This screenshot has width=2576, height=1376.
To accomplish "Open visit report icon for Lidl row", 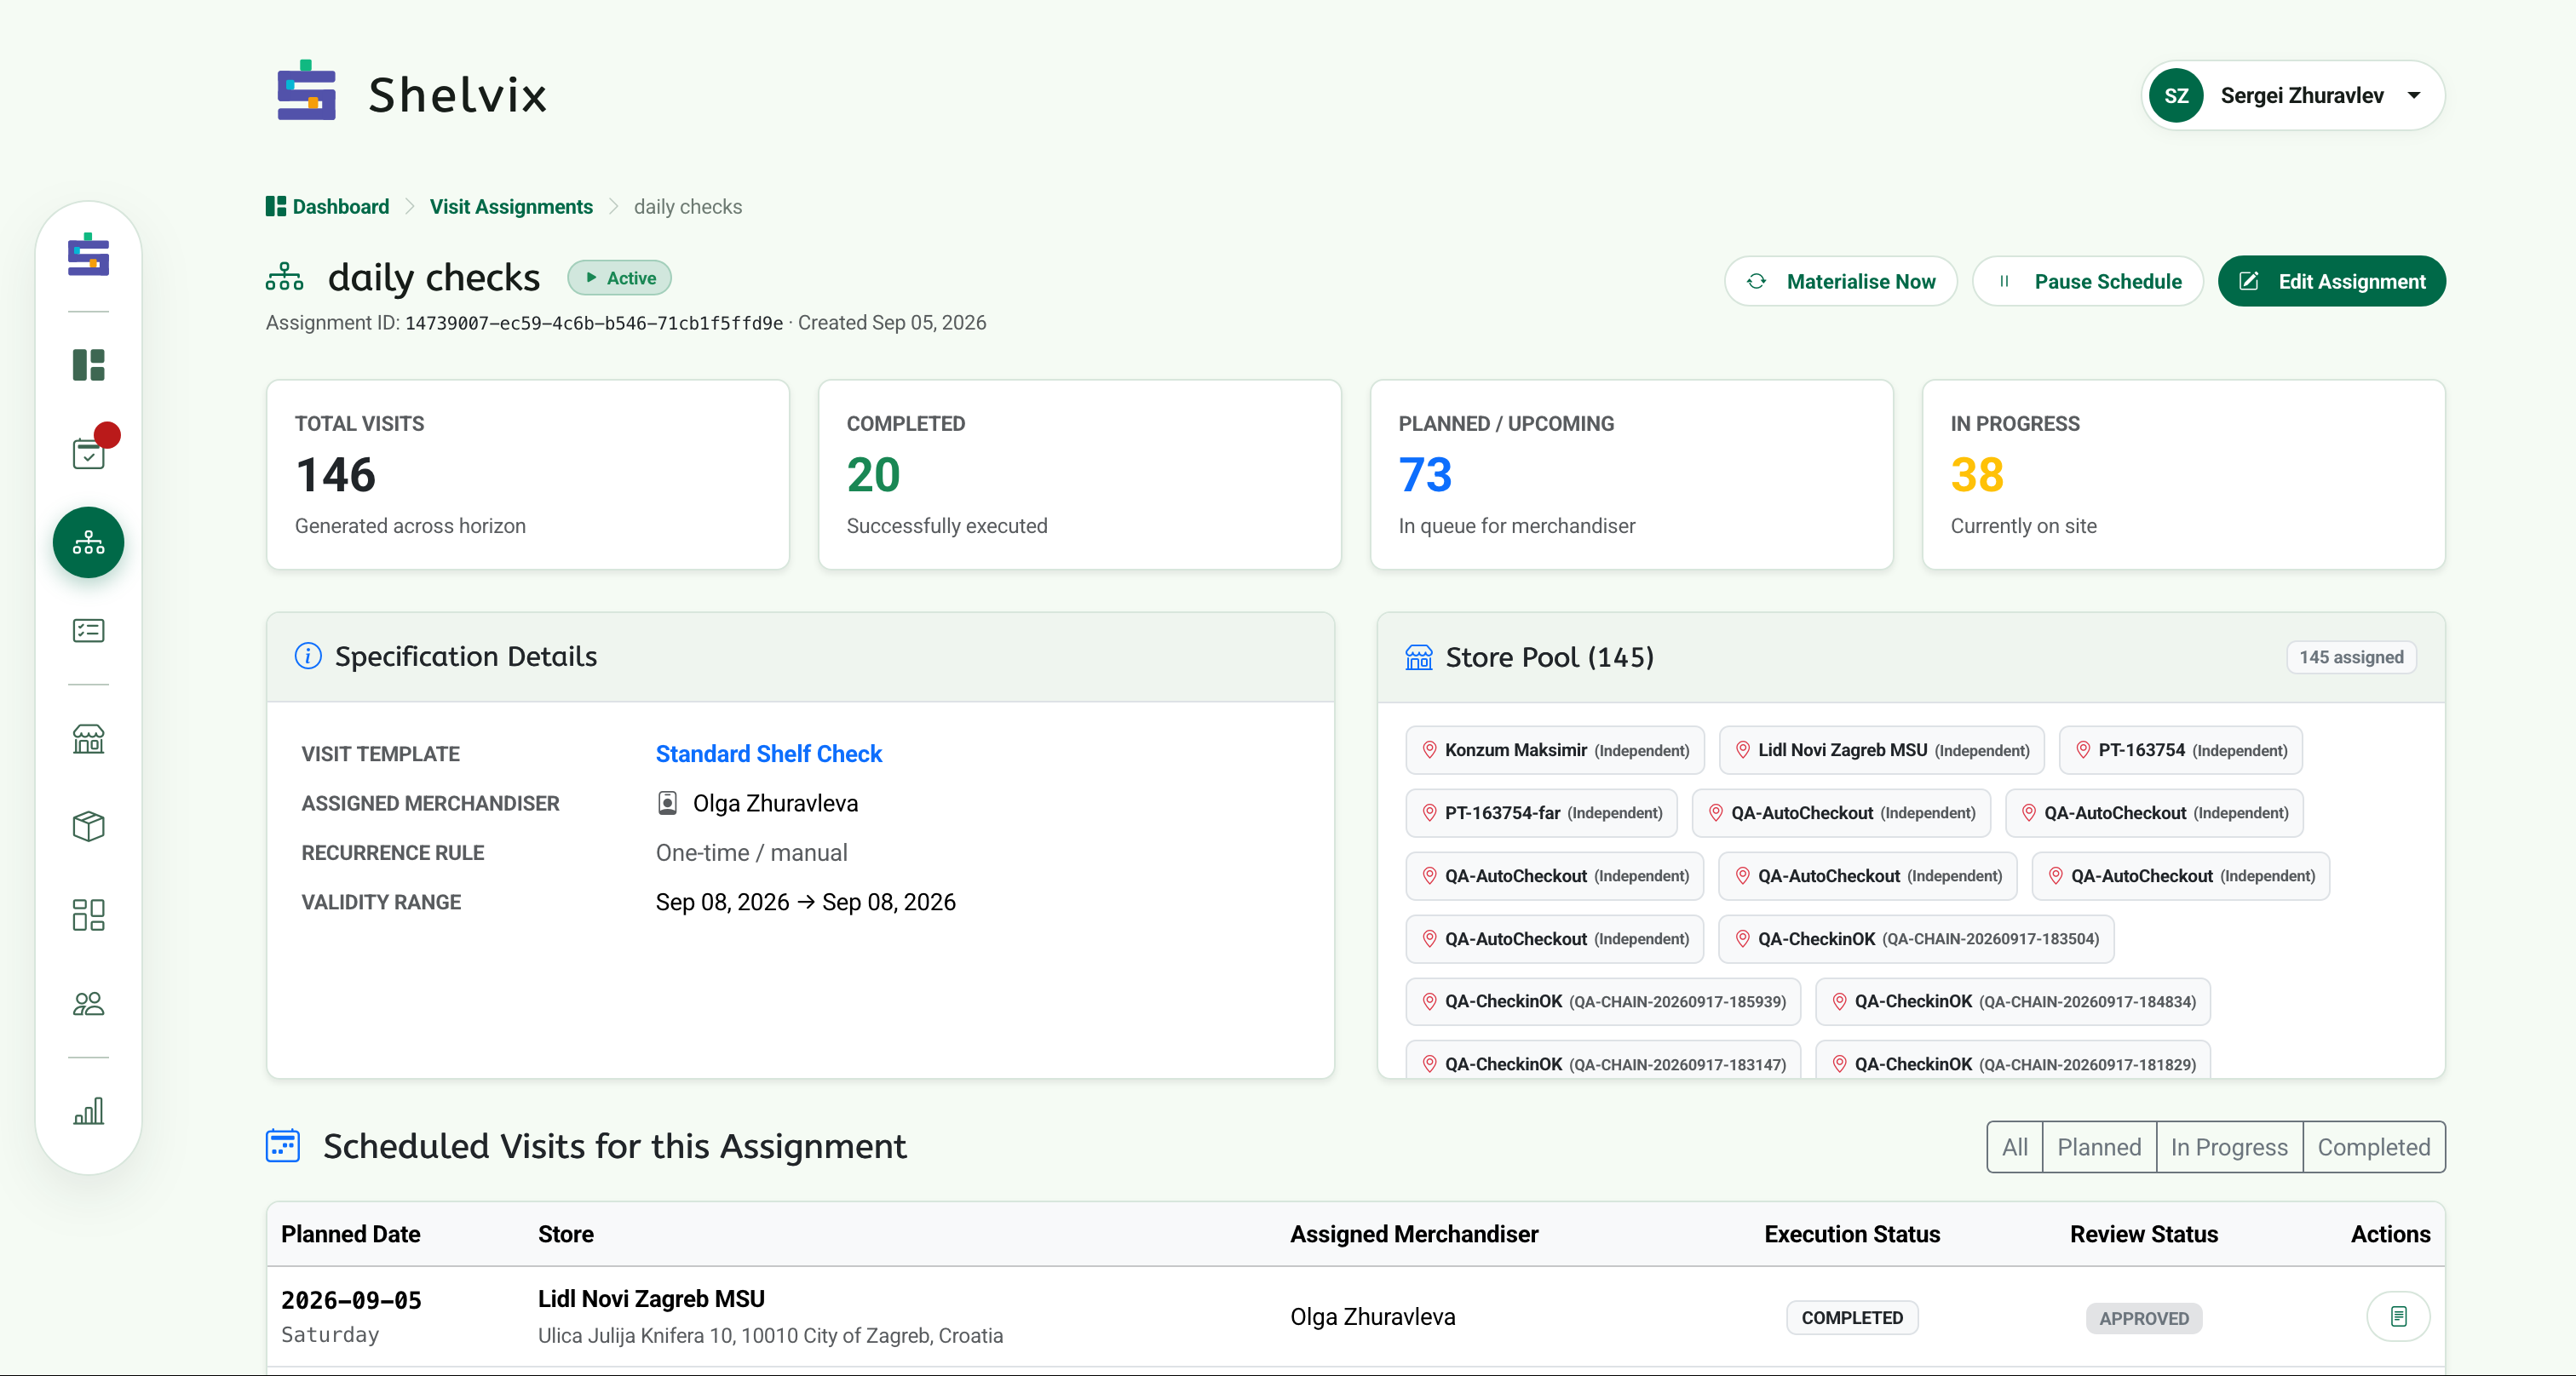I will pos(2398,1316).
